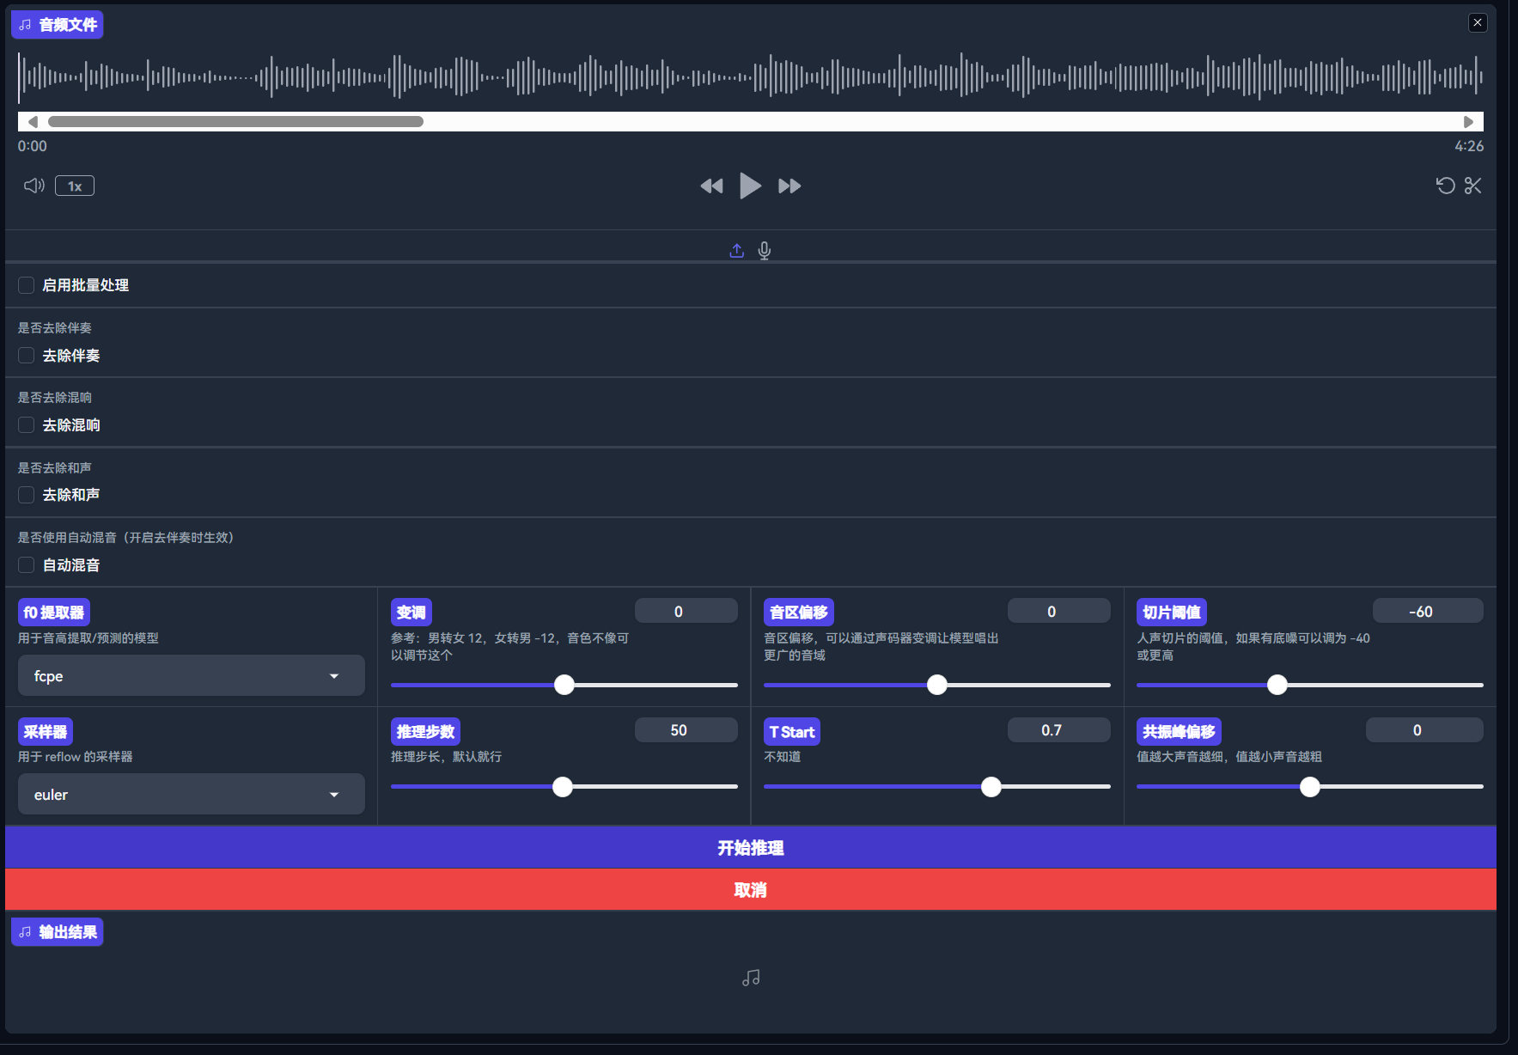Rewind the audio with skip-back icon
The width and height of the screenshot is (1518, 1055).
711,186
